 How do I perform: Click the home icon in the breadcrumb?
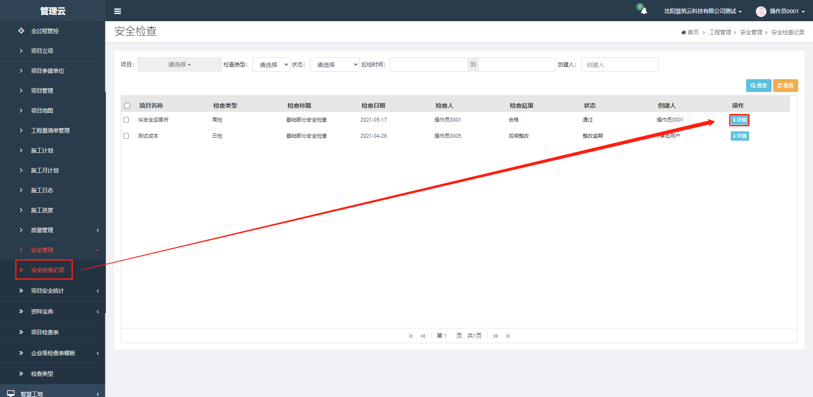[x=683, y=32]
